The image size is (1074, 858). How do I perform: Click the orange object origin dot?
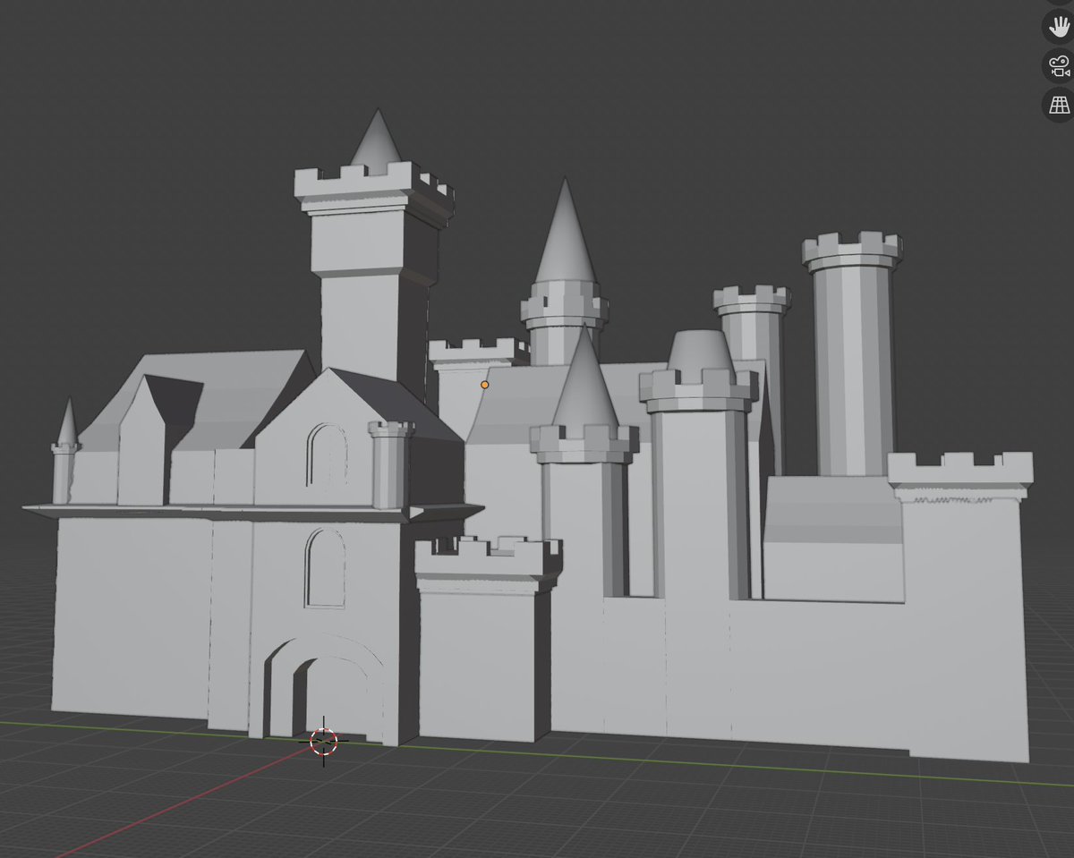[485, 385]
